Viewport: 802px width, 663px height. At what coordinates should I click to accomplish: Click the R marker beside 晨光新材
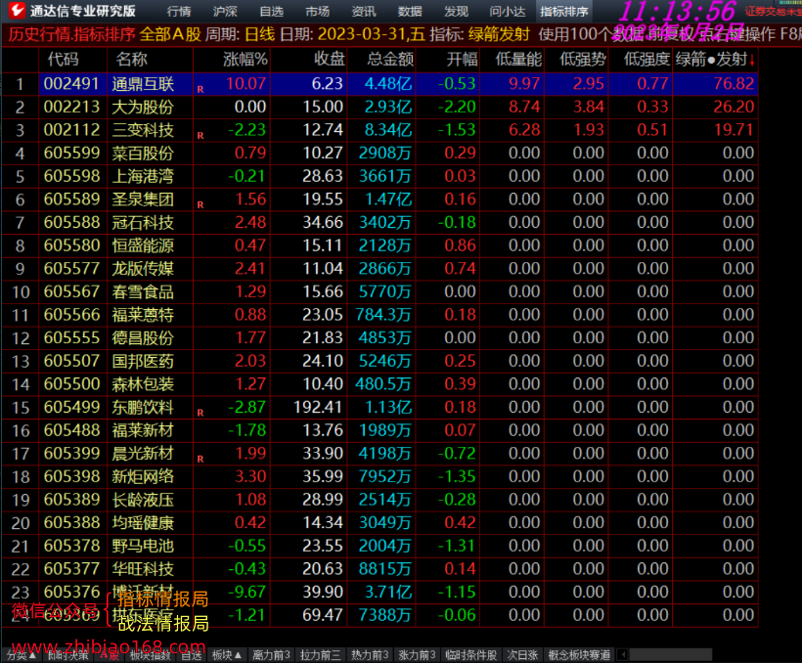coord(200,459)
